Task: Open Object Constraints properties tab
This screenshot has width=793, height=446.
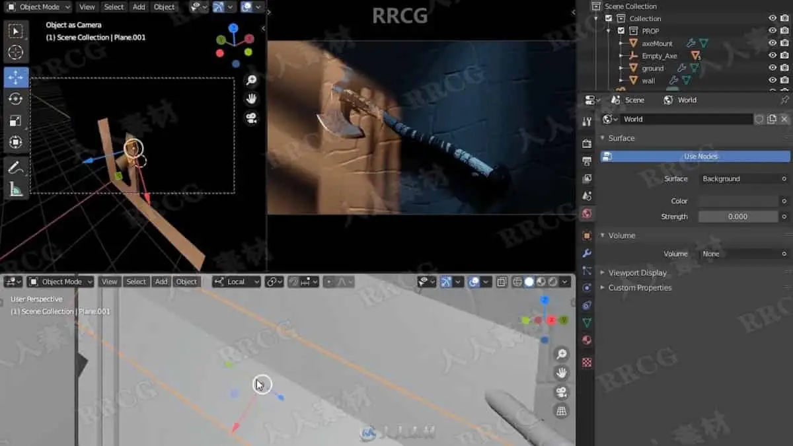Action: pos(586,305)
